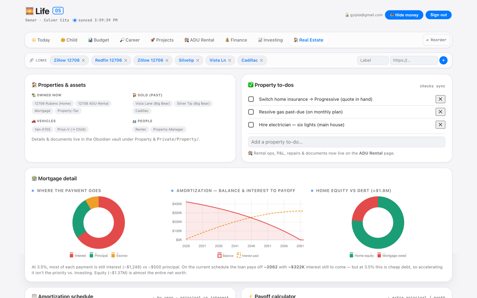Screen dimensions: 477x298
Task: Delete the home insurance to-do
Action: click(x=440, y=99)
